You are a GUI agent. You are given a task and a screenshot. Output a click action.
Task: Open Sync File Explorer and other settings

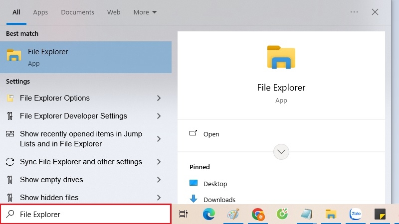click(86, 162)
